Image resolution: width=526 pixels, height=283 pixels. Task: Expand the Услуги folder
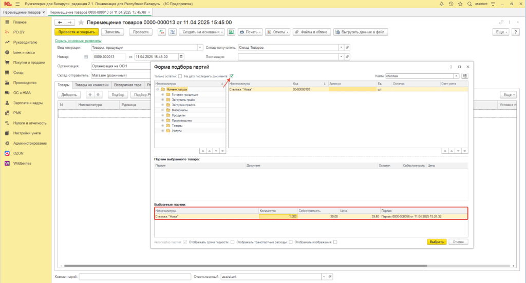pos(163,131)
